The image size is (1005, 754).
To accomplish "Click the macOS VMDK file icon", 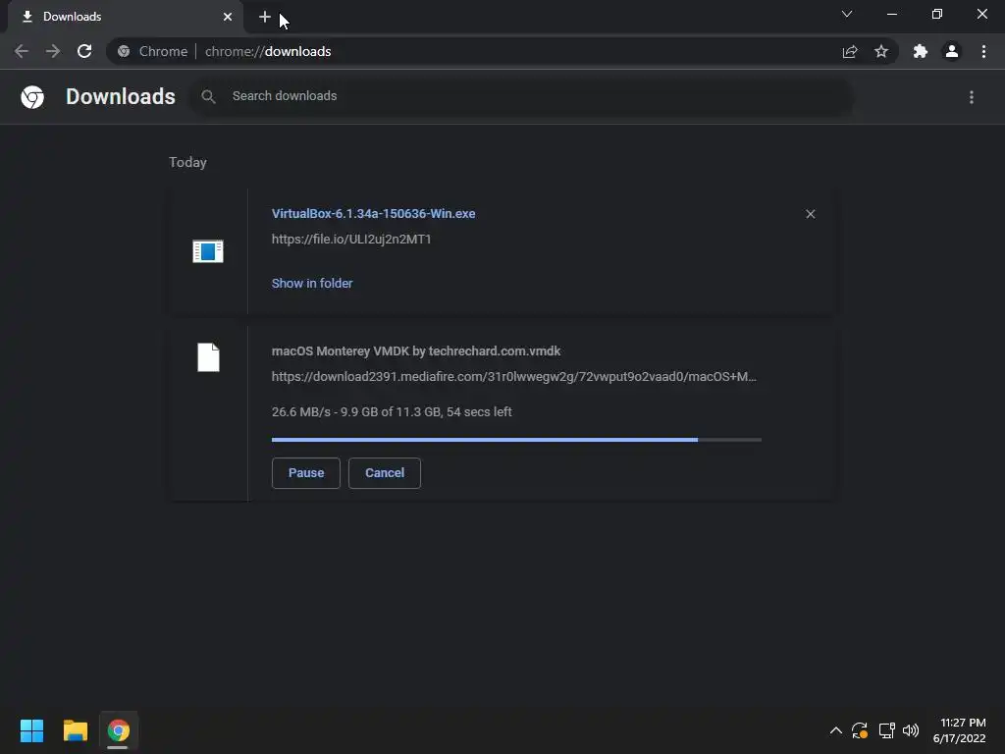I will 208,357.
